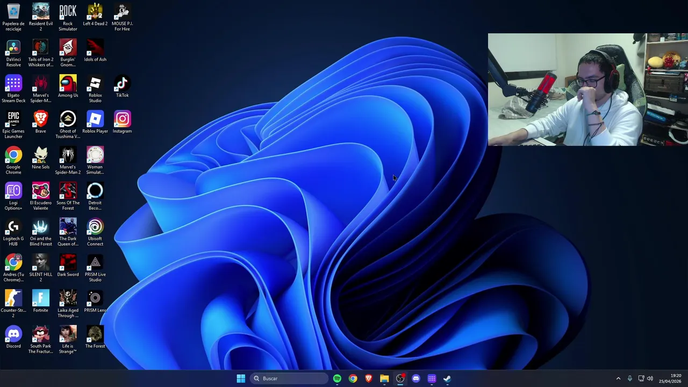Select Elgato Stream Deck desktop icon

13,89
